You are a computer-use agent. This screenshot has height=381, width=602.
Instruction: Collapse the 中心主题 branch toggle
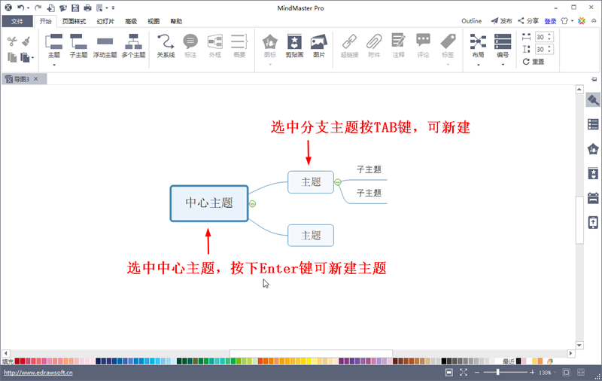(x=252, y=203)
